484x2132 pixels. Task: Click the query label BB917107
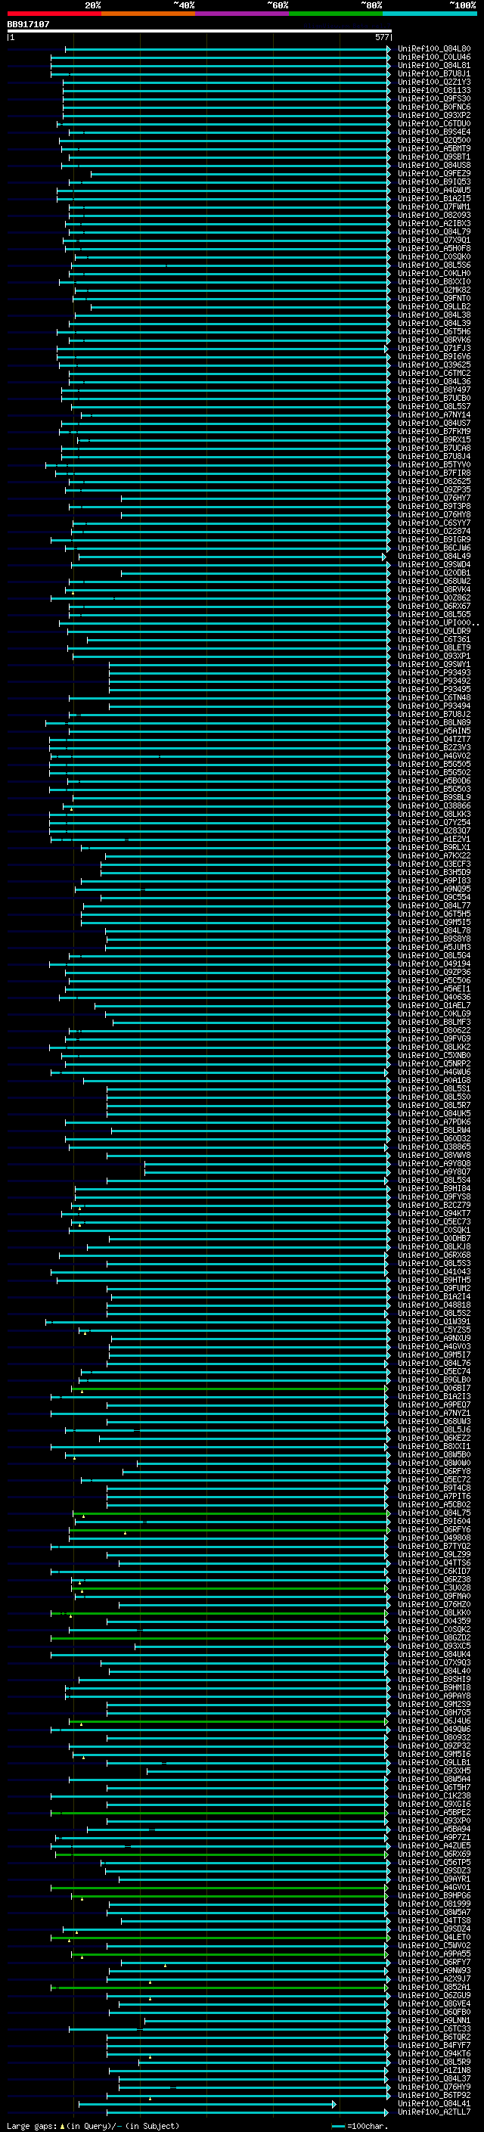(28, 24)
